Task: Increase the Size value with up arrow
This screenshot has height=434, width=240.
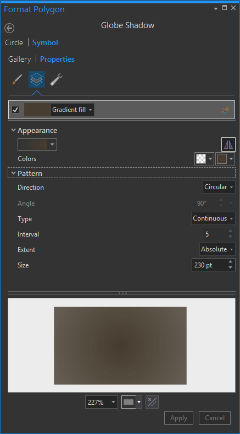Action: [230, 262]
